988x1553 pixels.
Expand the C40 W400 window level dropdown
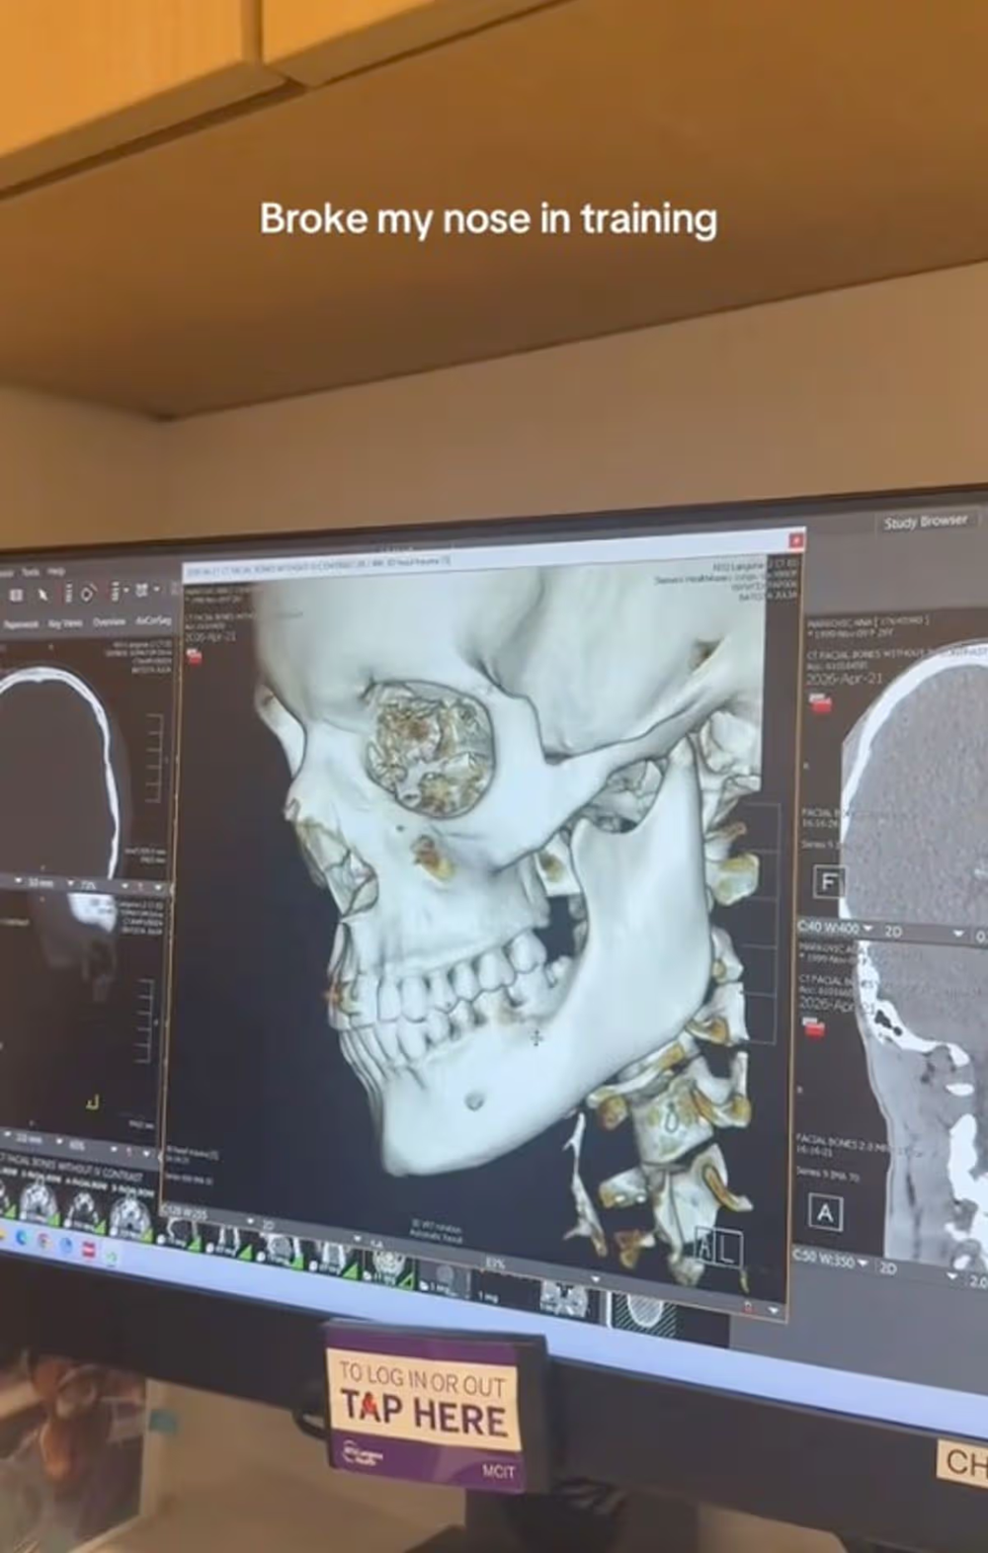867,930
